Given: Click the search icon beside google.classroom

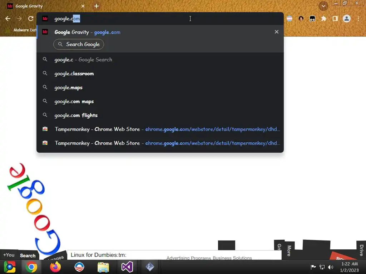Looking at the screenshot, I should point(45,73).
